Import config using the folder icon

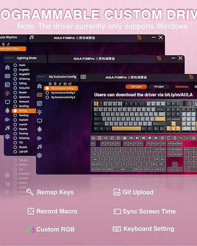65,84
